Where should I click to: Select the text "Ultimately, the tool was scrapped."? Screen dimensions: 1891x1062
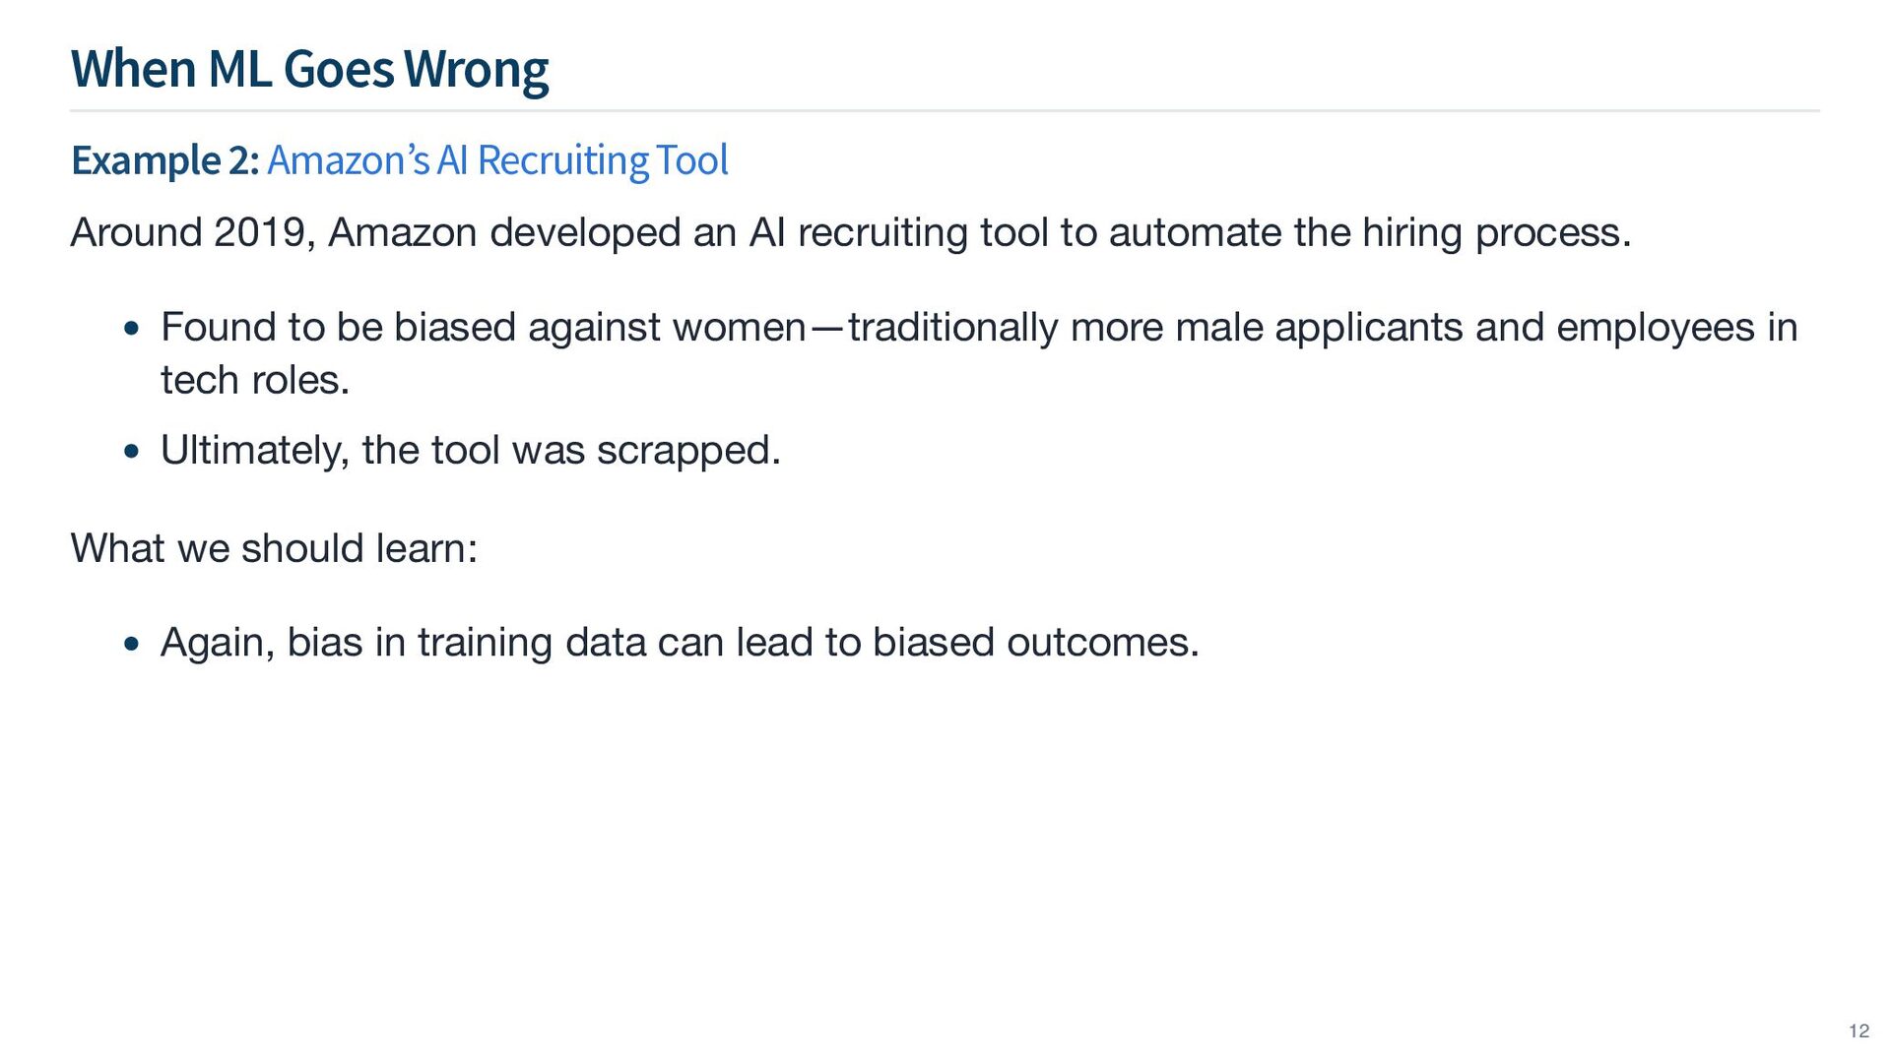471,451
